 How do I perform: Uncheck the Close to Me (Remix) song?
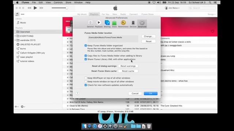pyautogui.click(x=68, y=106)
